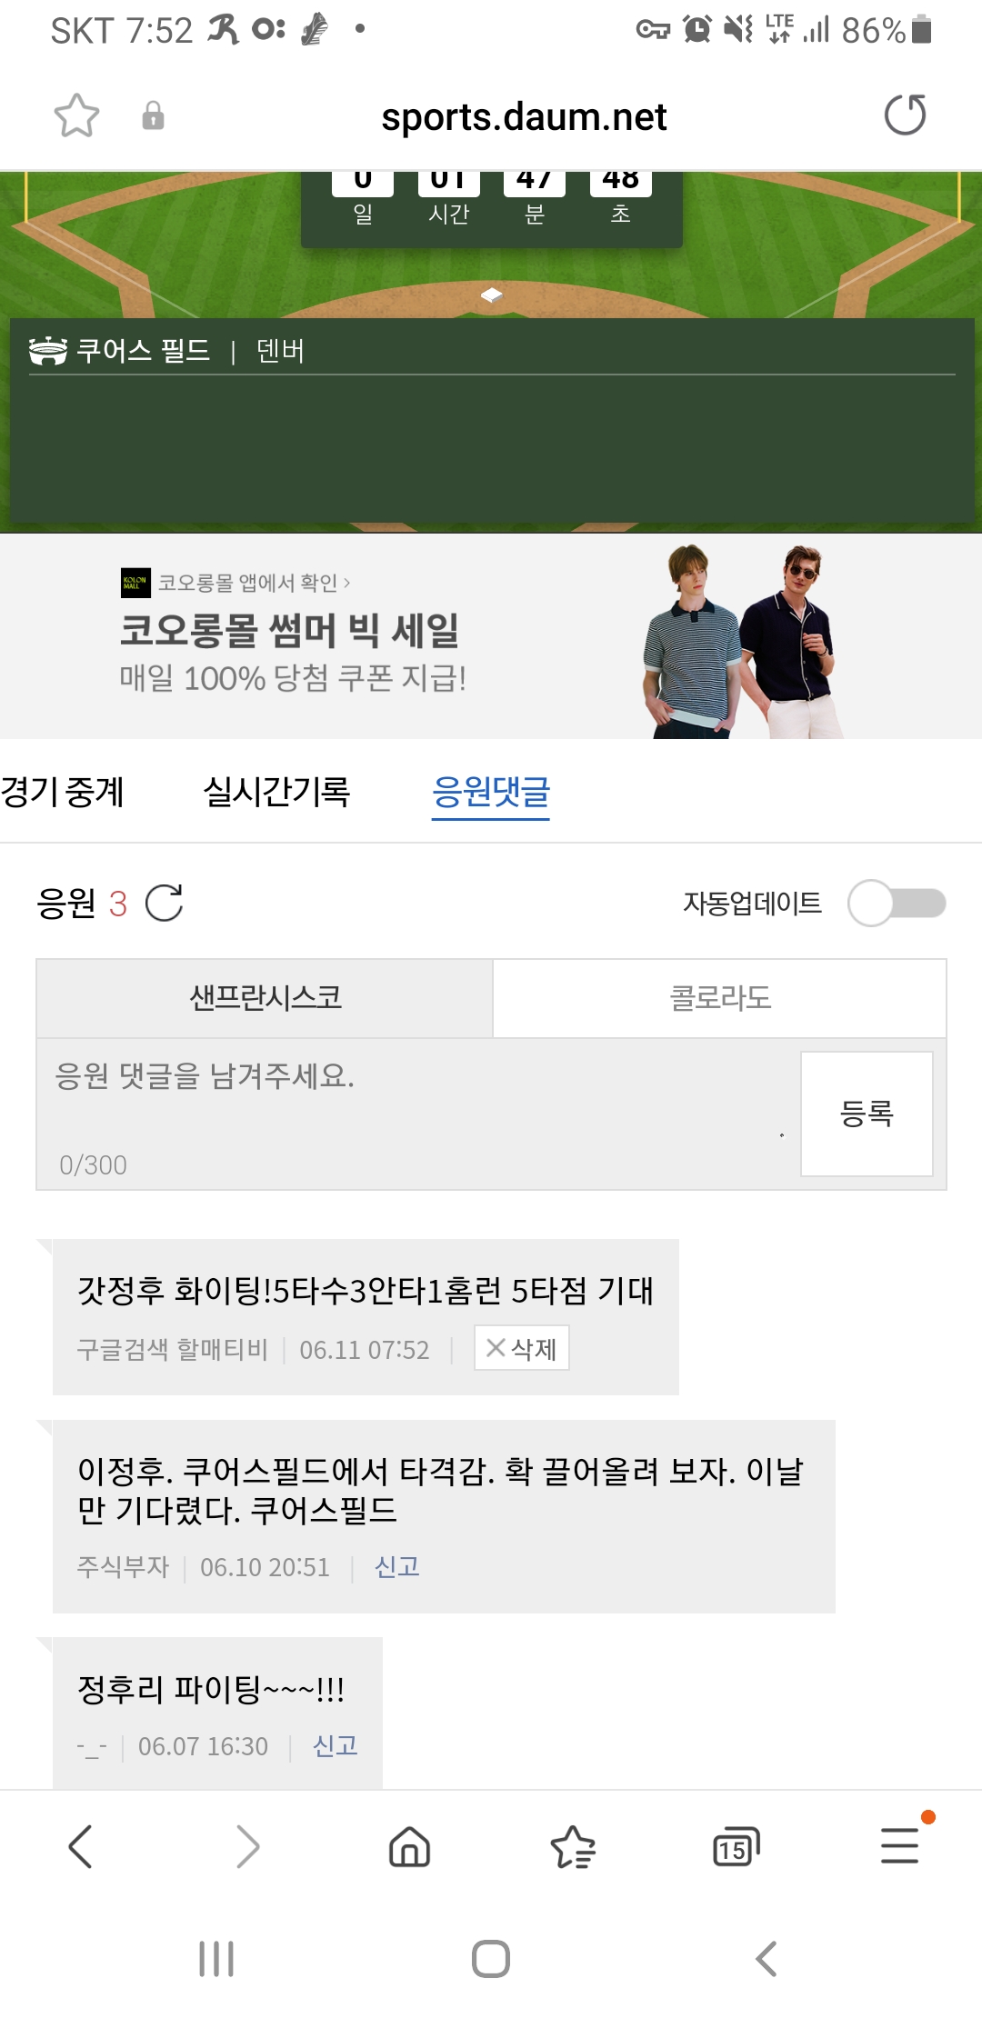The image size is (982, 2018).
Task: Delete my comment with 삭제 button
Action: 522,1348
